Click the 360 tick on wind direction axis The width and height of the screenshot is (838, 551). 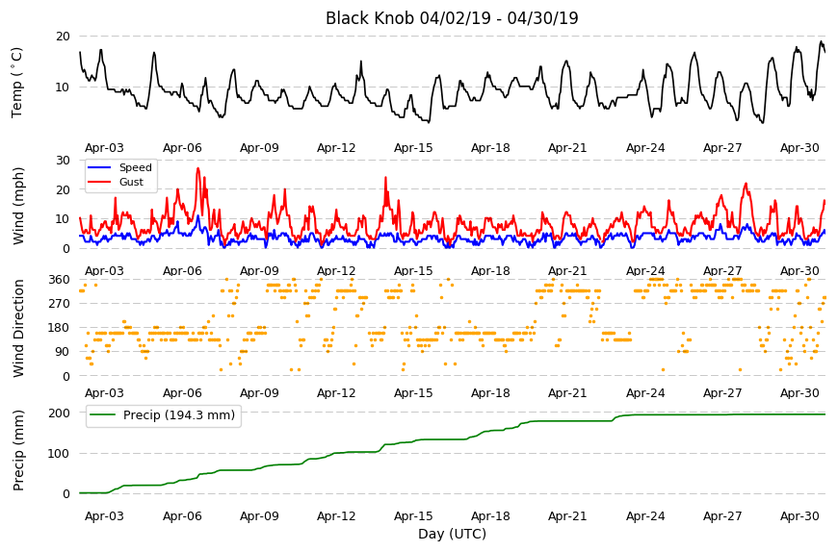click(60, 280)
